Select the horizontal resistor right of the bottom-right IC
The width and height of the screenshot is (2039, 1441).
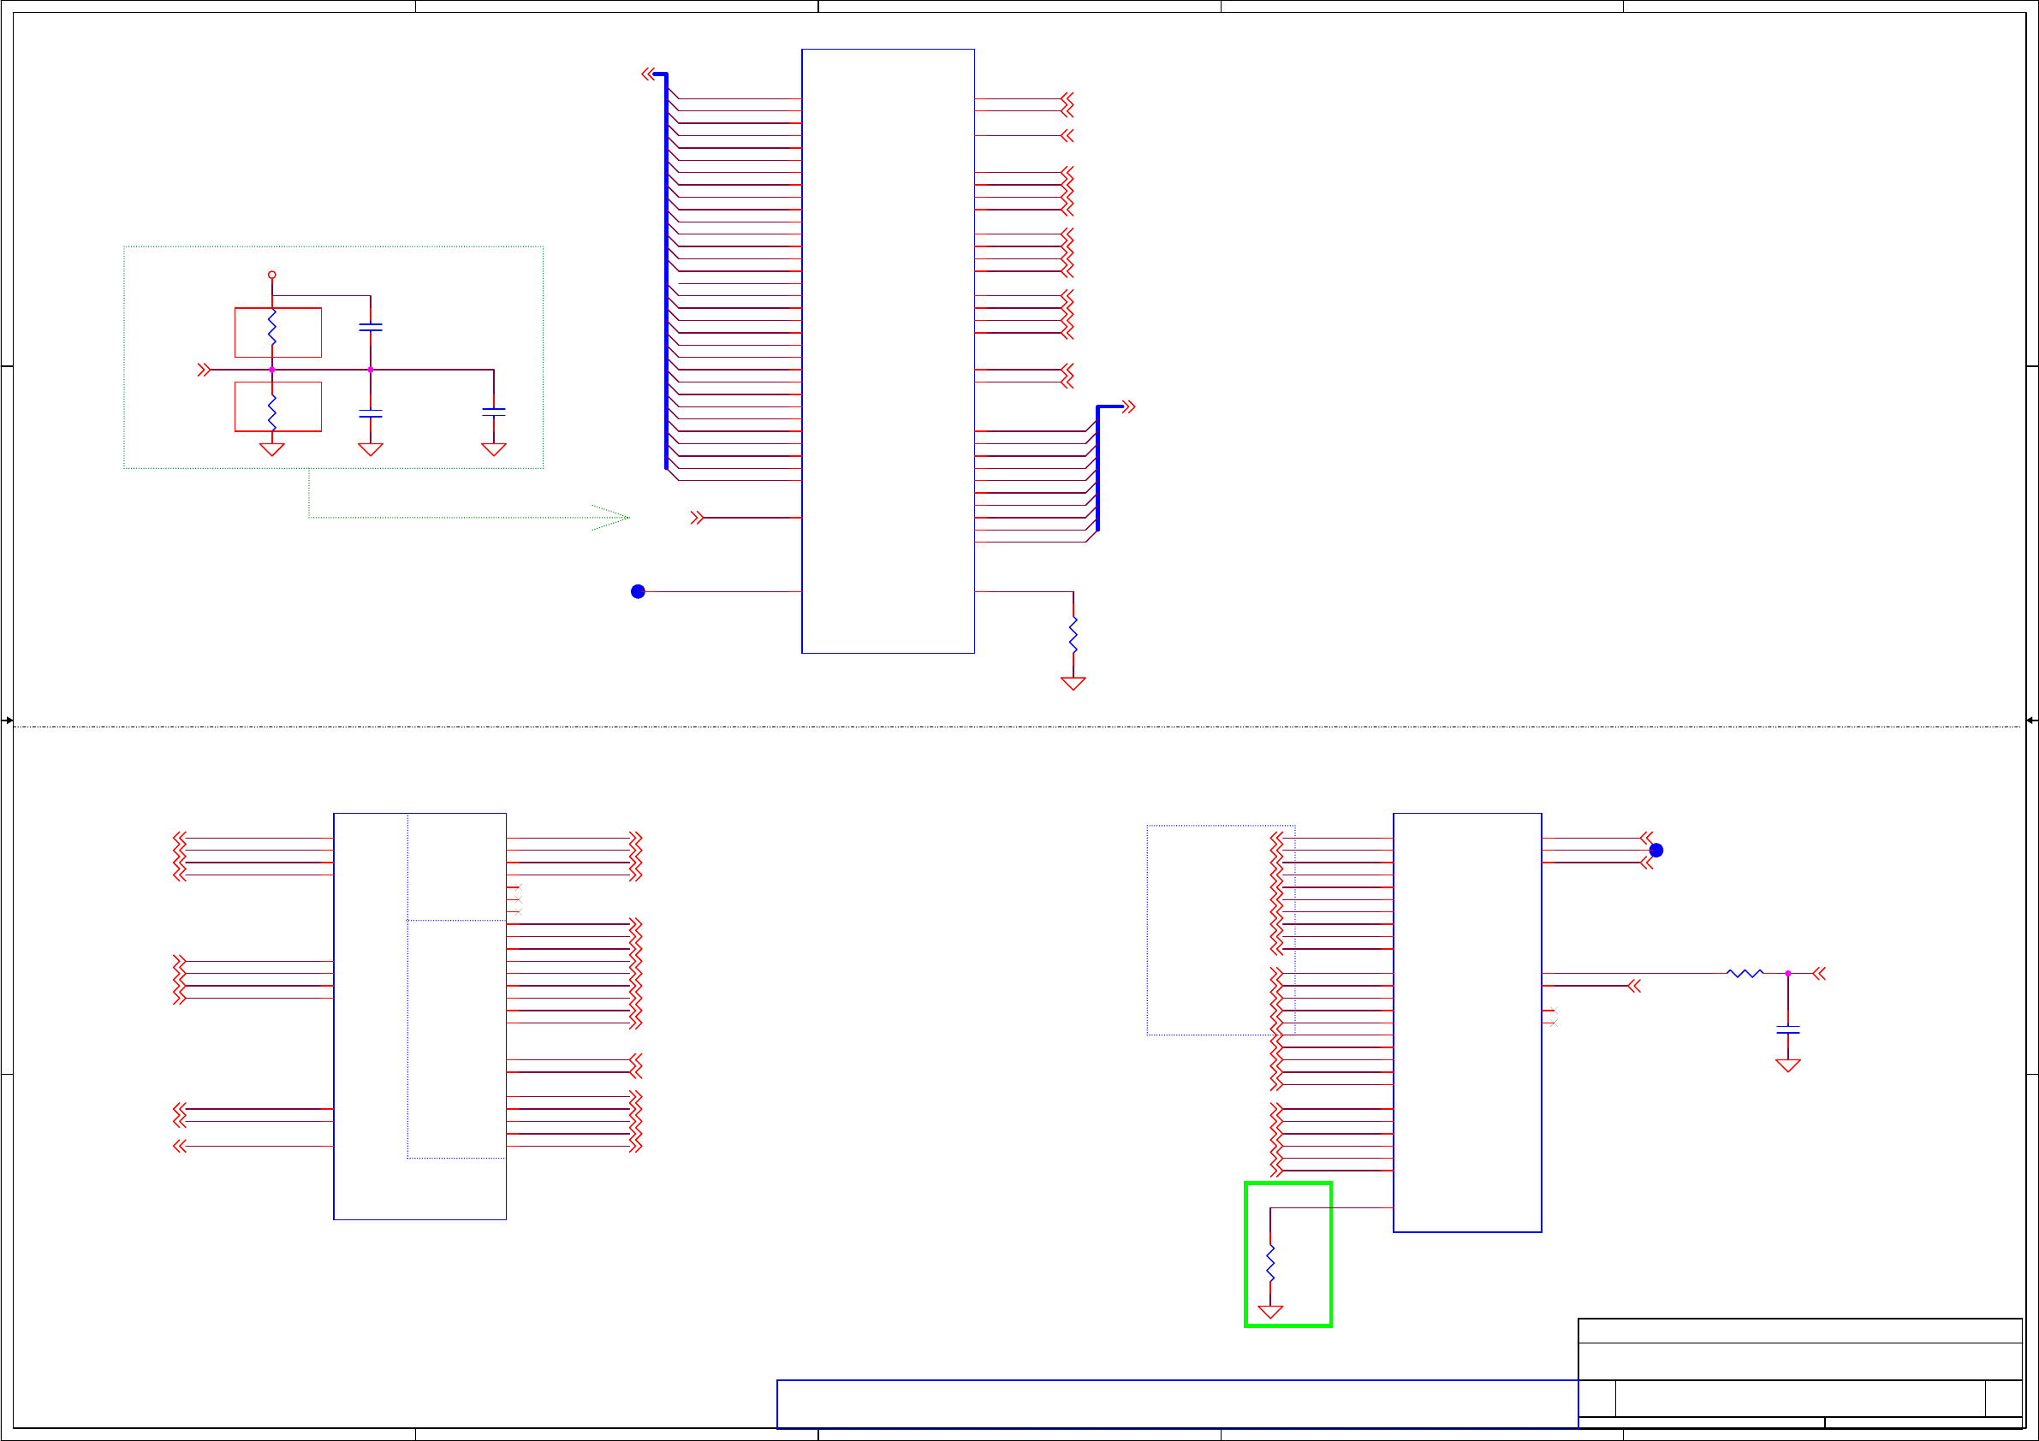pos(1745,974)
